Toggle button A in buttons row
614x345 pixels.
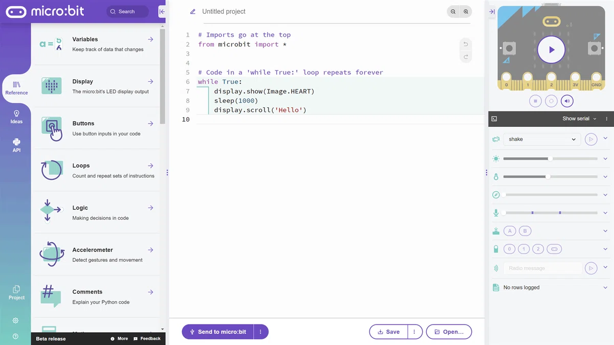point(510,231)
